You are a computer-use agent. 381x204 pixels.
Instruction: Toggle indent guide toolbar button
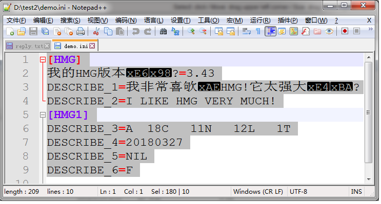click(270, 31)
